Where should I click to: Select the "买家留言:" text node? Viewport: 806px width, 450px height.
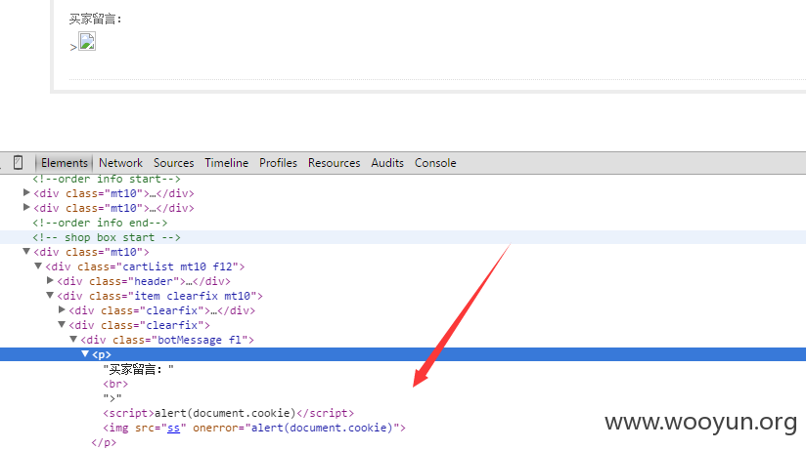[x=138, y=369]
